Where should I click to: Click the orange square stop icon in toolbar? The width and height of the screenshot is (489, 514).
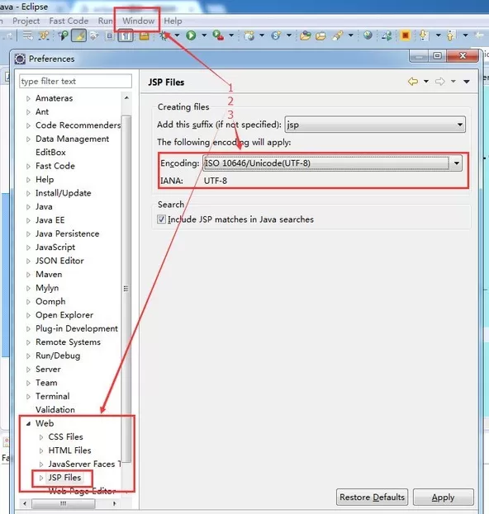tap(406, 35)
